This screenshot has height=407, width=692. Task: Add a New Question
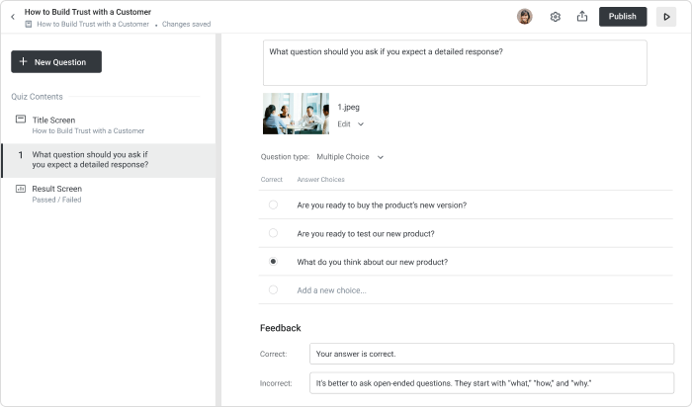(x=56, y=61)
